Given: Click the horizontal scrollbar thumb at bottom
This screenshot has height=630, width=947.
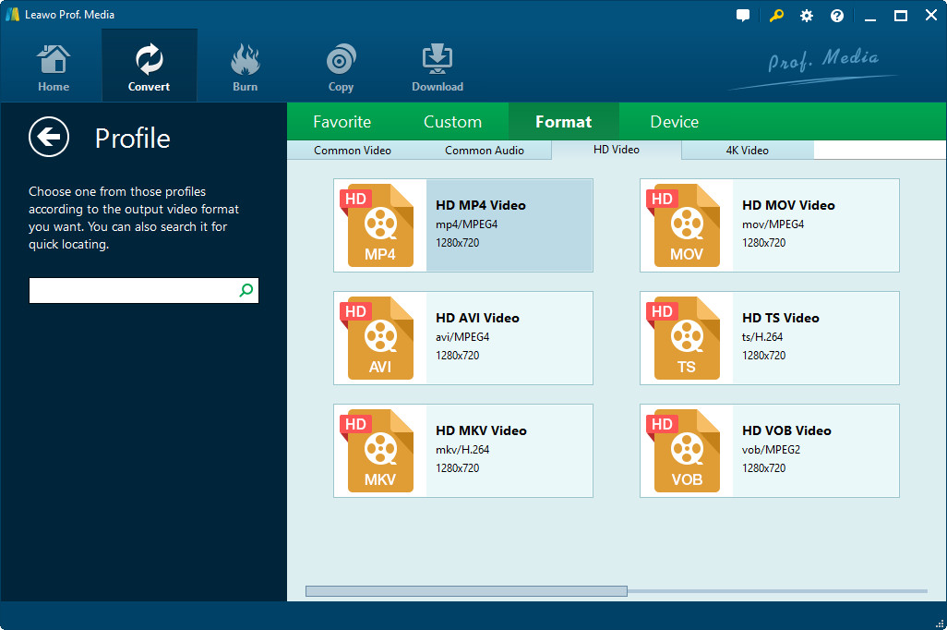Looking at the screenshot, I should tap(466, 590).
